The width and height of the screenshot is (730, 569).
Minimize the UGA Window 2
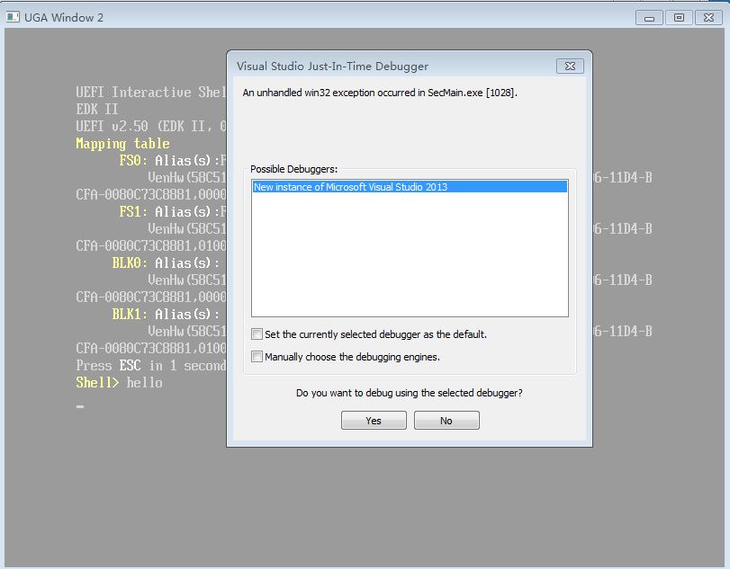pos(649,18)
